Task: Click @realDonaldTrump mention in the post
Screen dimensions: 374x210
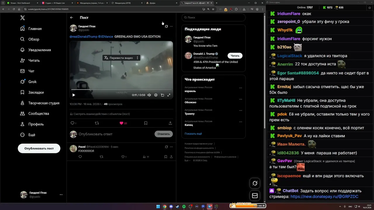Action: coord(83,37)
